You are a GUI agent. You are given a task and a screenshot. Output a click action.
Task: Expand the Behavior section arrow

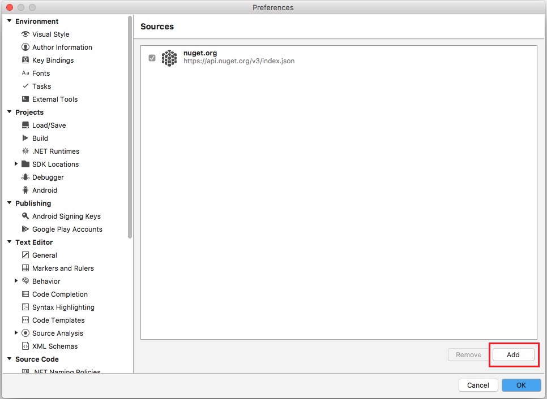coord(16,281)
